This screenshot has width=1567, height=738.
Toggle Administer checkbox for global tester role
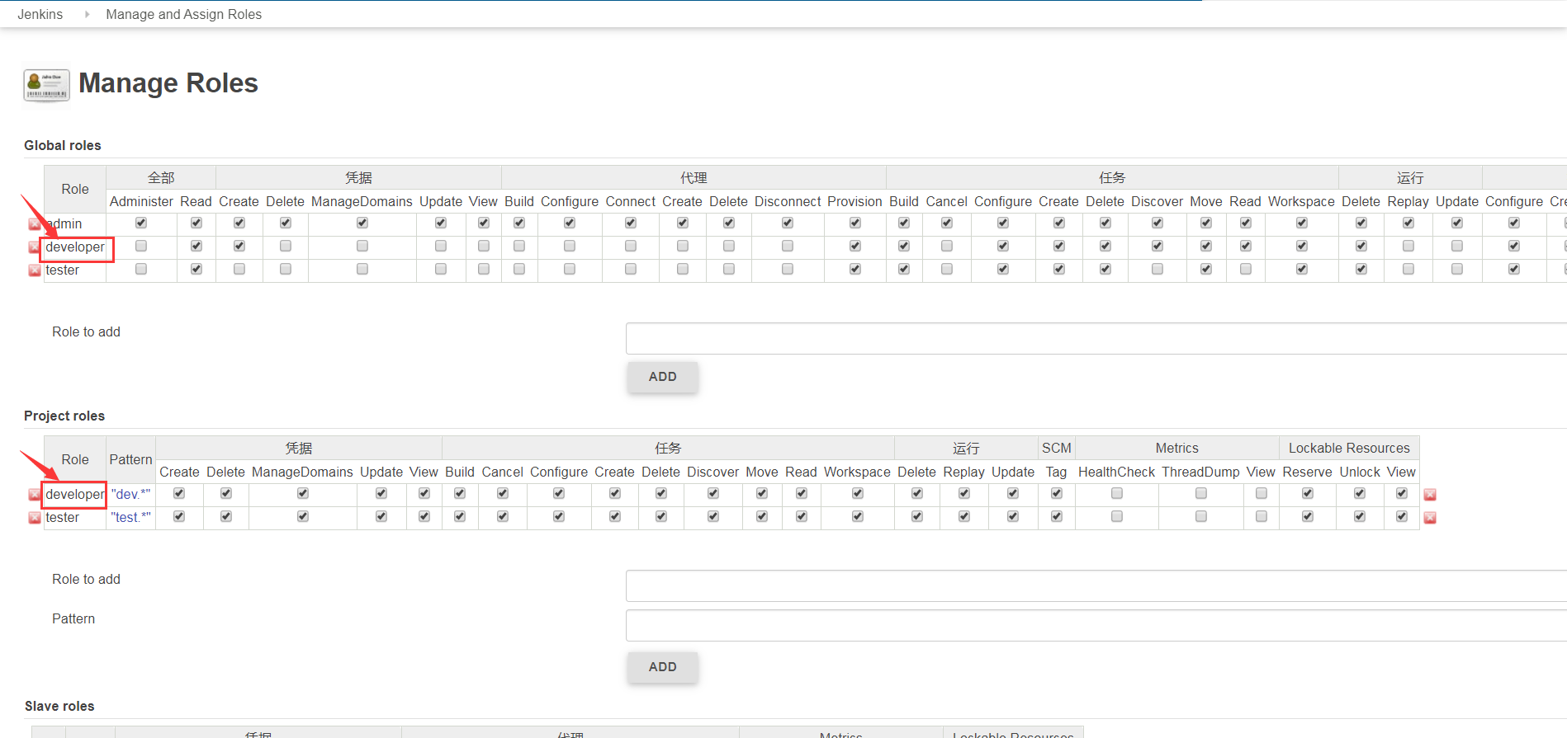[141, 269]
